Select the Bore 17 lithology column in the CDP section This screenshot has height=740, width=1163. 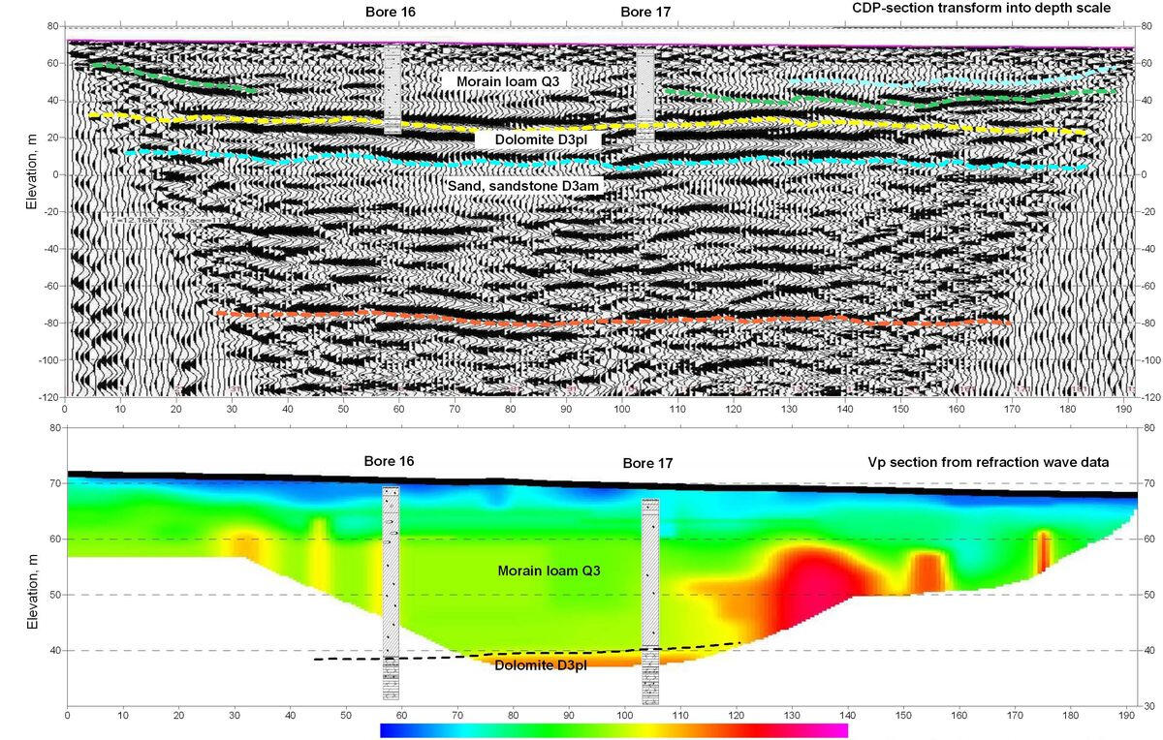tap(645, 97)
